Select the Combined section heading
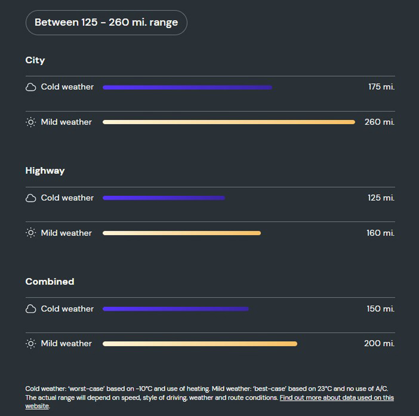419x416 pixels. (x=50, y=282)
